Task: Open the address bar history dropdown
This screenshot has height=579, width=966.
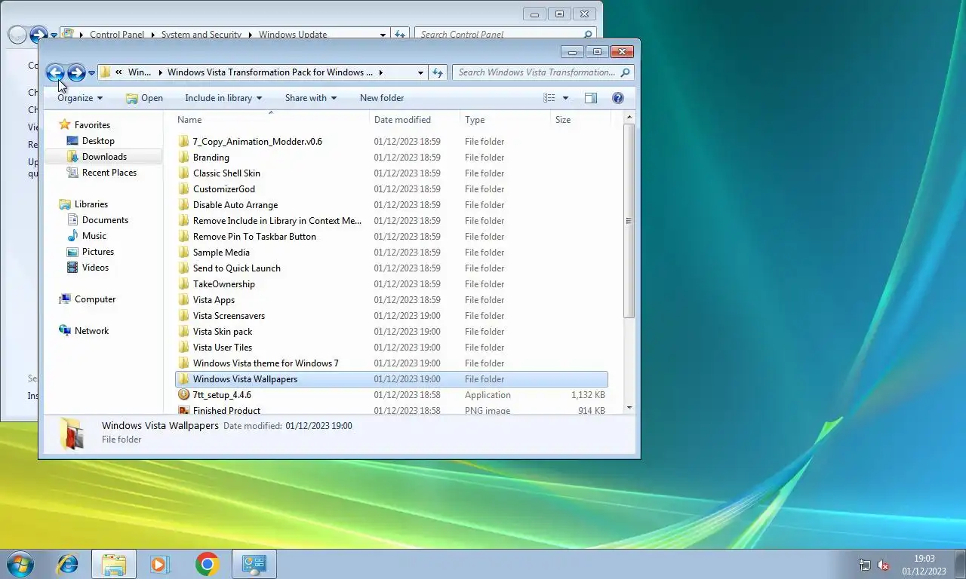Action: (420, 72)
